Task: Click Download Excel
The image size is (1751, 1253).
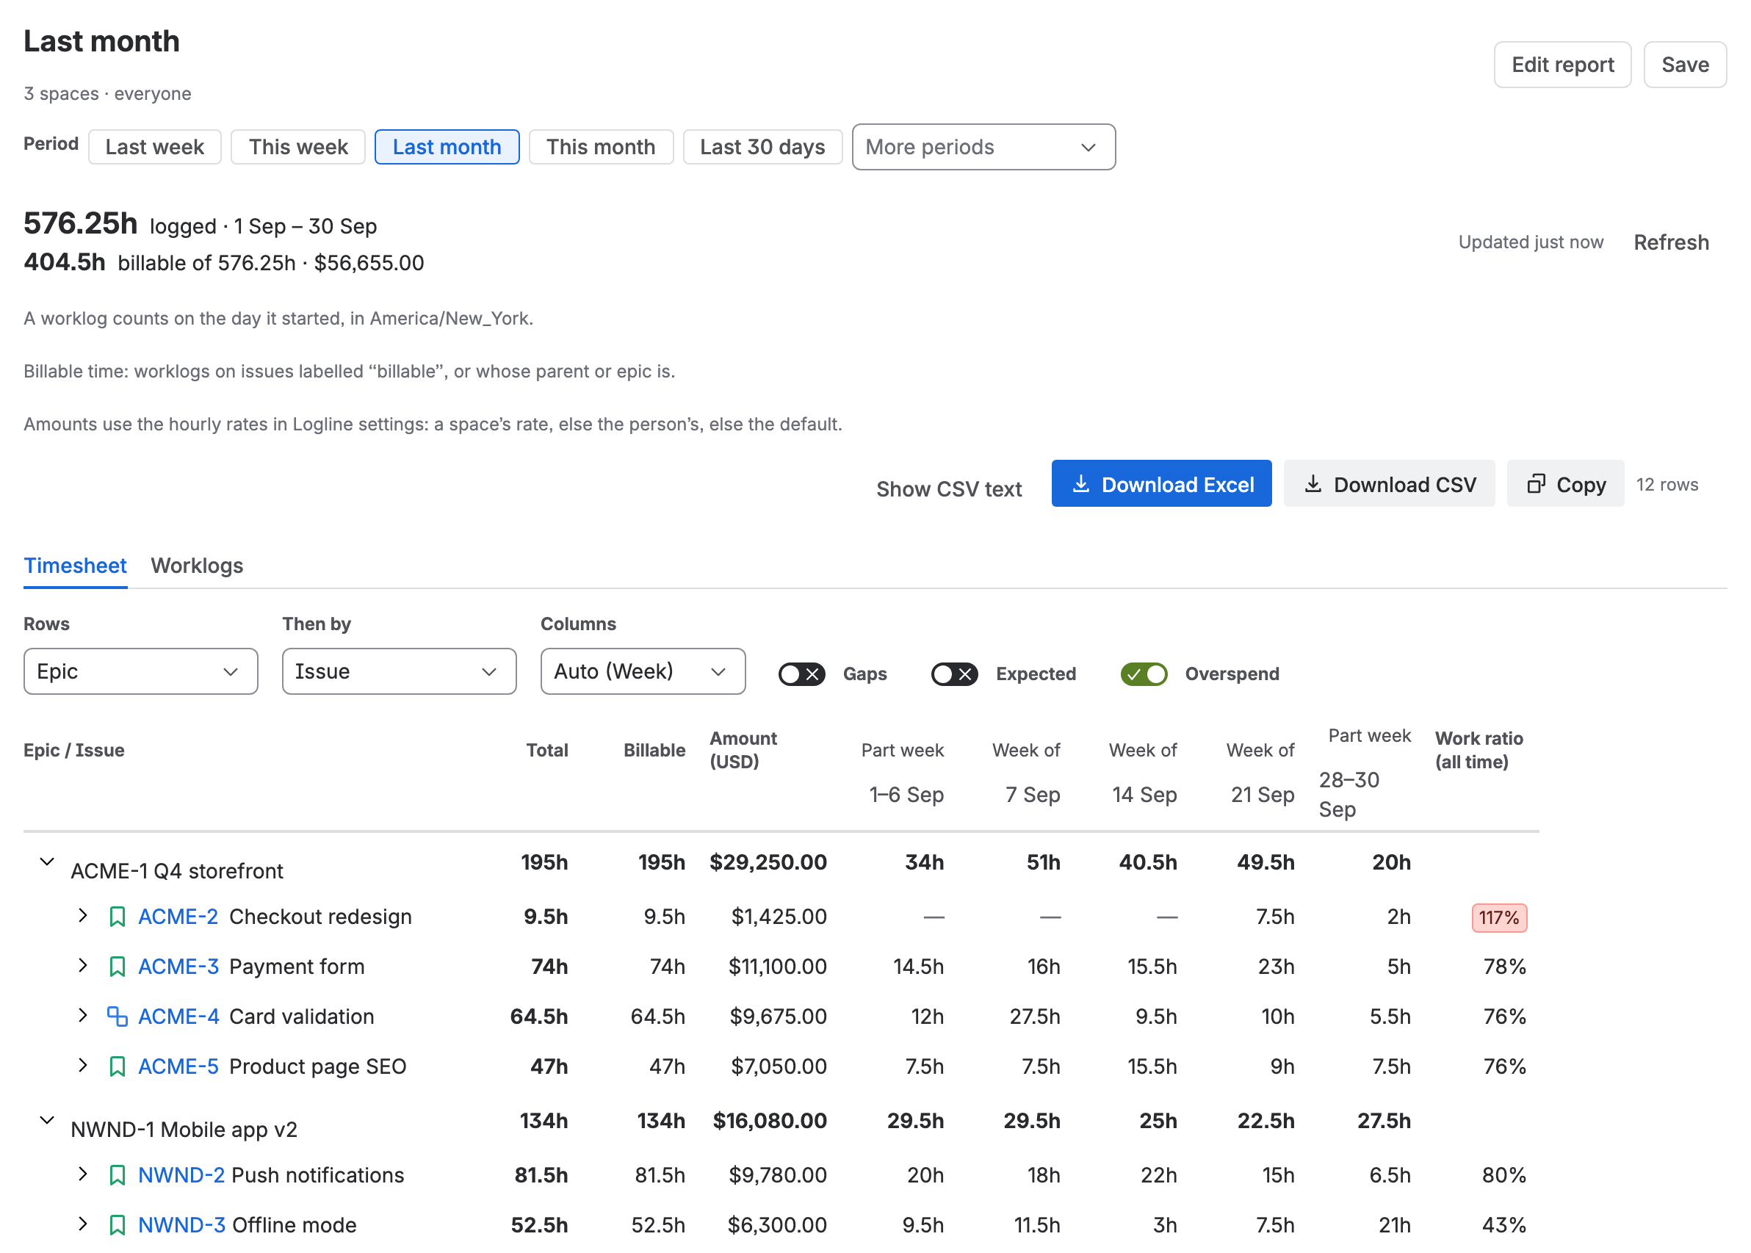Action: [1161, 484]
